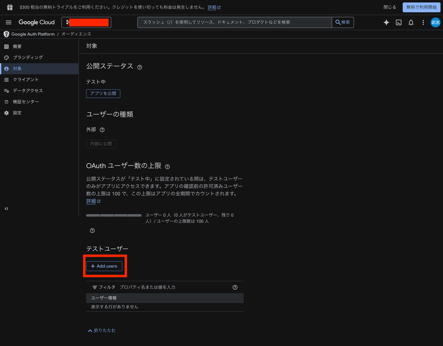The width and height of the screenshot is (443, 346).
Task: Select 対象 in the sidebar
Action: coord(39,69)
